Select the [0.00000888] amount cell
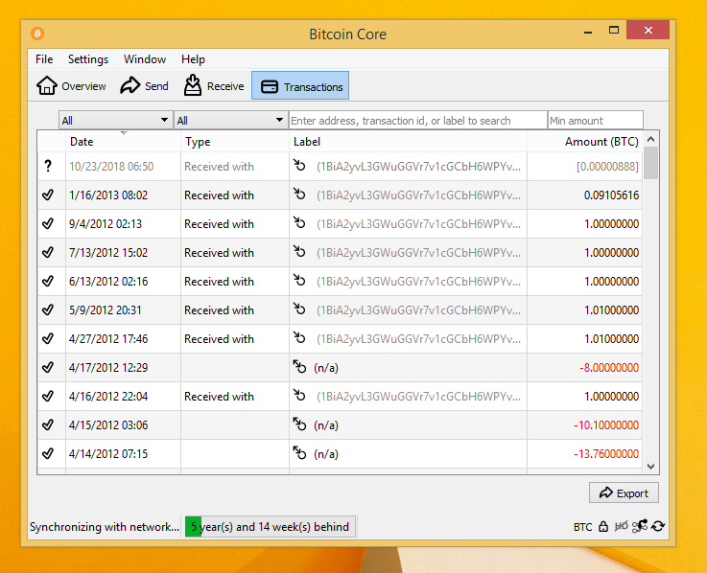 point(585,166)
